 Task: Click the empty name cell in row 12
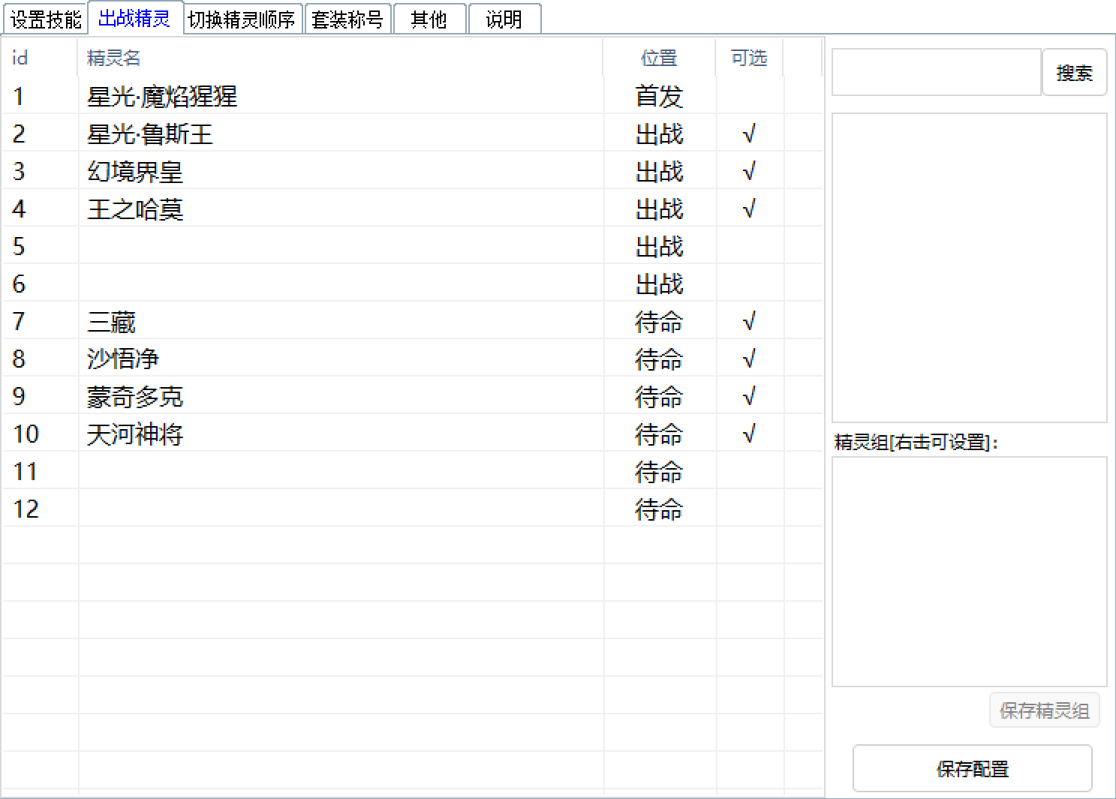(x=341, y=509)
